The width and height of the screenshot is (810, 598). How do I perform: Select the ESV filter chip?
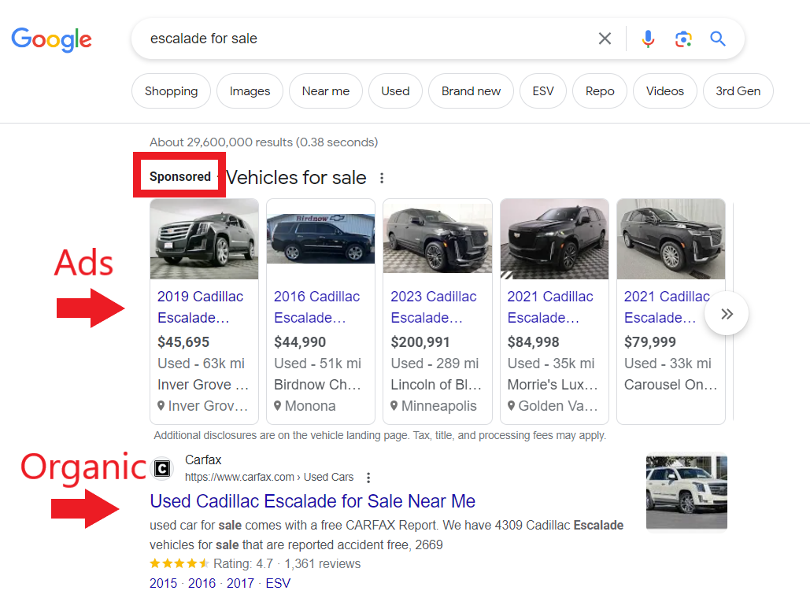point(543,91)
